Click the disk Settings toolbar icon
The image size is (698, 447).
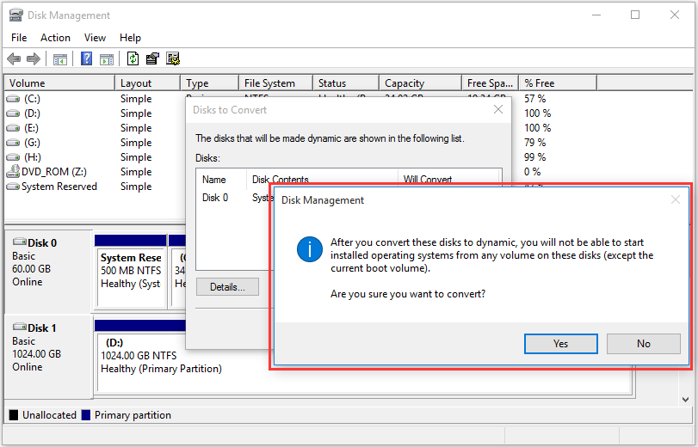click(173, 59)
